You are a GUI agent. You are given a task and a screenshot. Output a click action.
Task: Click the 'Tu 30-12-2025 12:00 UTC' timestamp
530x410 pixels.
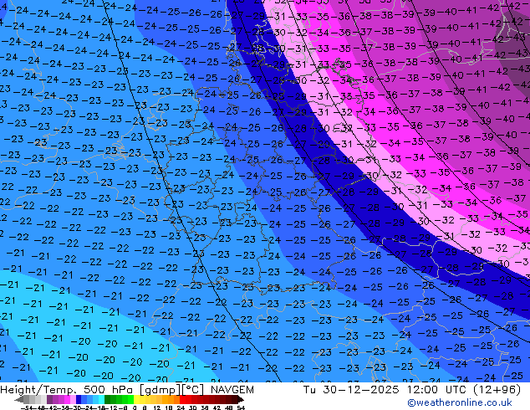pos(386,390)
